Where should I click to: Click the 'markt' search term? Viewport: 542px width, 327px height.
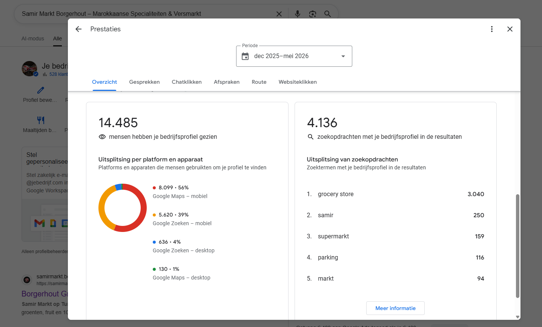click(x=326, y=279)
